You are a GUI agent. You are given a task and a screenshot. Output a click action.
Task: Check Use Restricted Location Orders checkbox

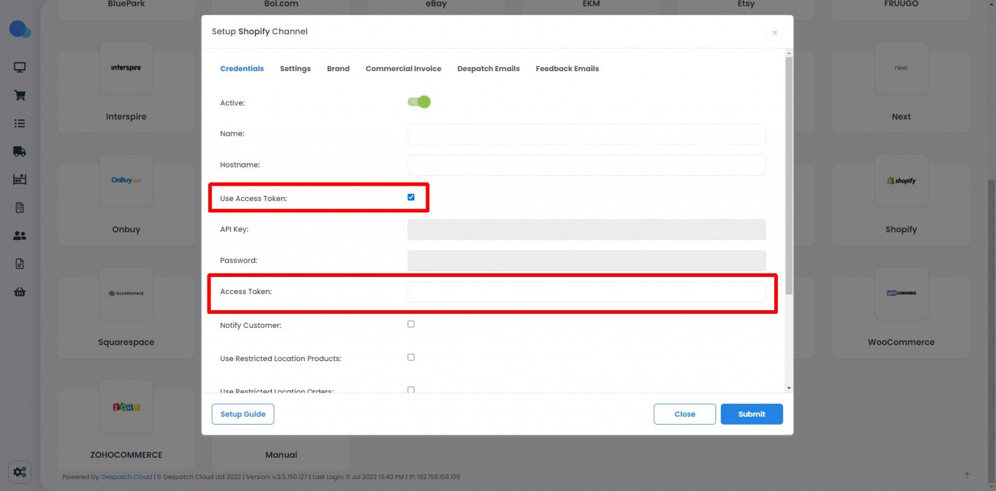pyautogui.click(x=411, y=390)
